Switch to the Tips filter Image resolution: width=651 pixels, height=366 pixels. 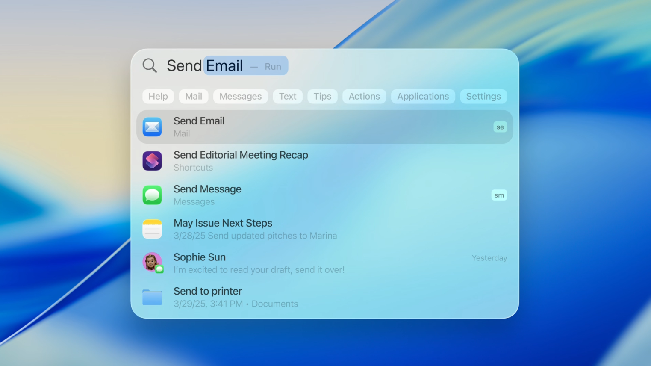coord(322,97)
